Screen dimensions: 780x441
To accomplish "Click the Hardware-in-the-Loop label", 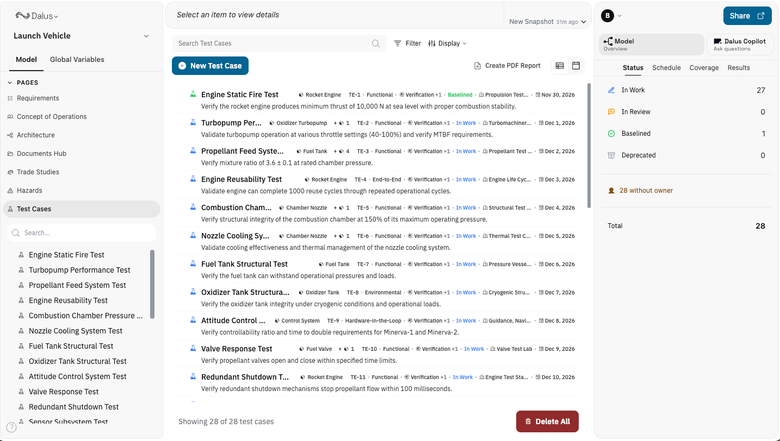I will (372, 320).
